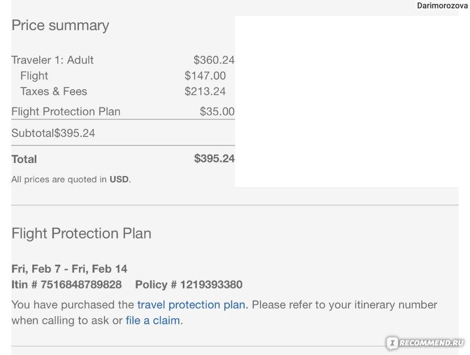Screen dimensions: 470x355
Task: Click the $360.24 traveler price
Action: [214, 60]
